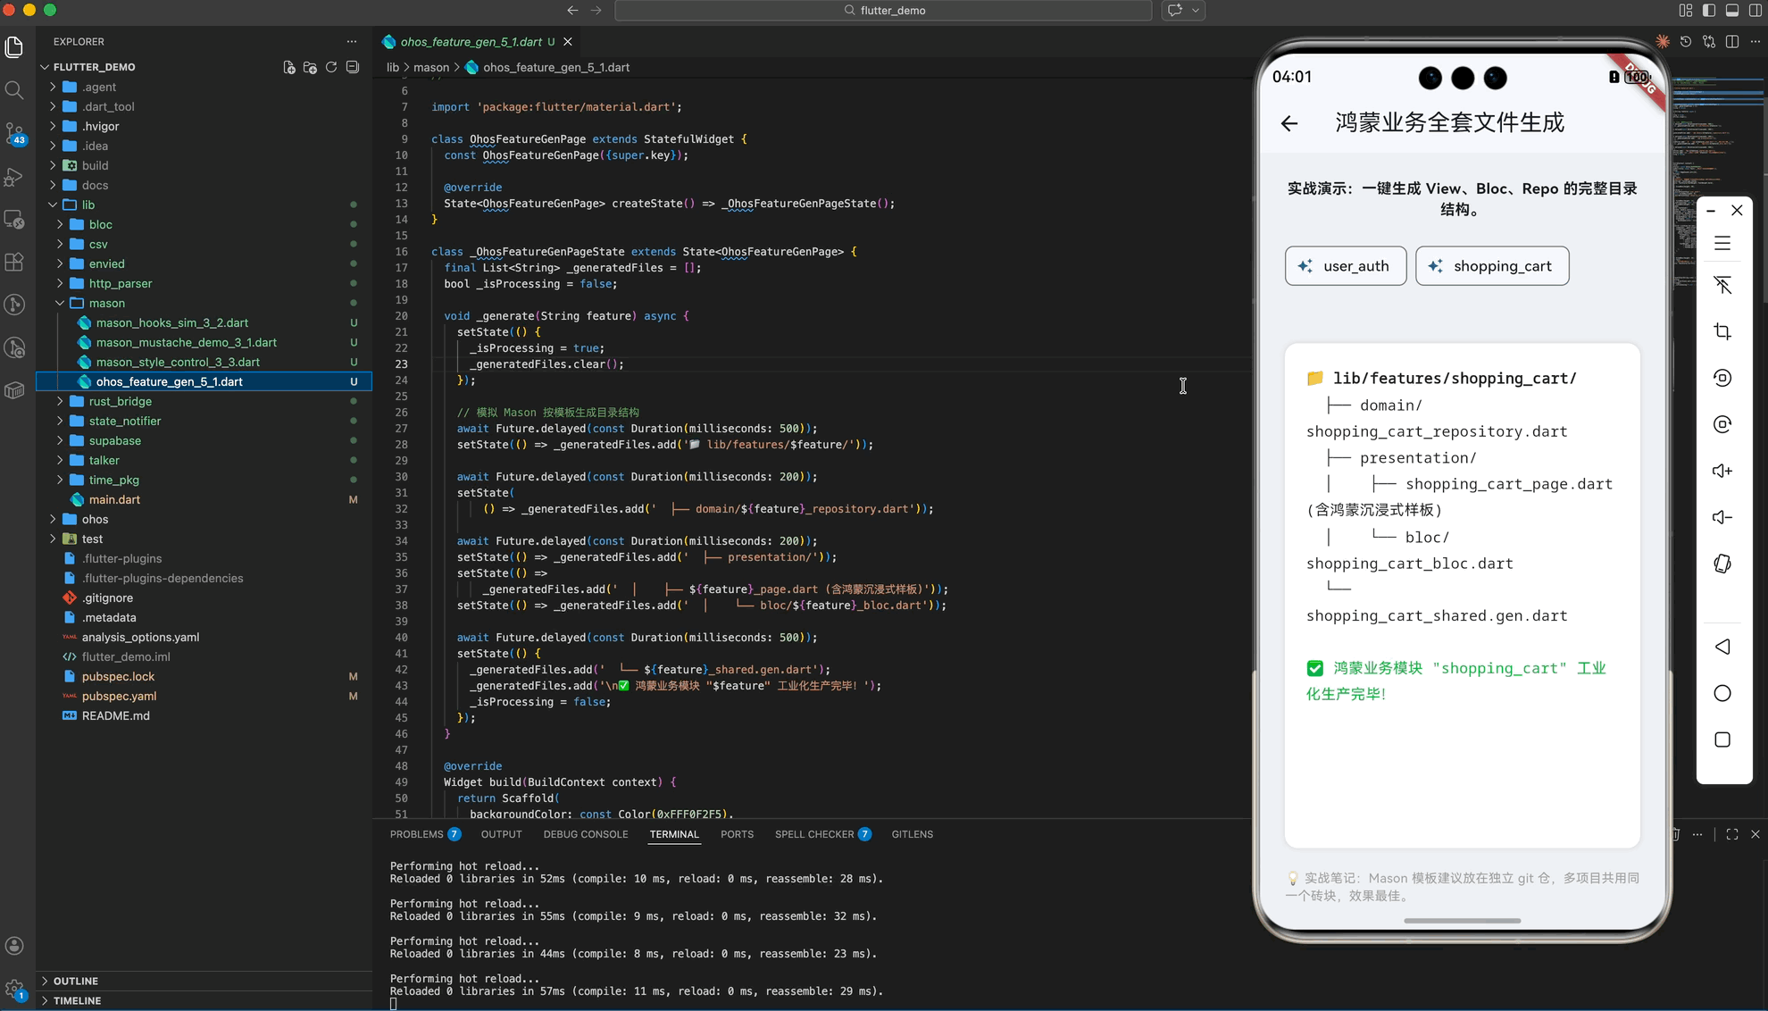Click flutter_demo command center search field
Viewport: 1768px width, 1011px height.
(883, 11)
